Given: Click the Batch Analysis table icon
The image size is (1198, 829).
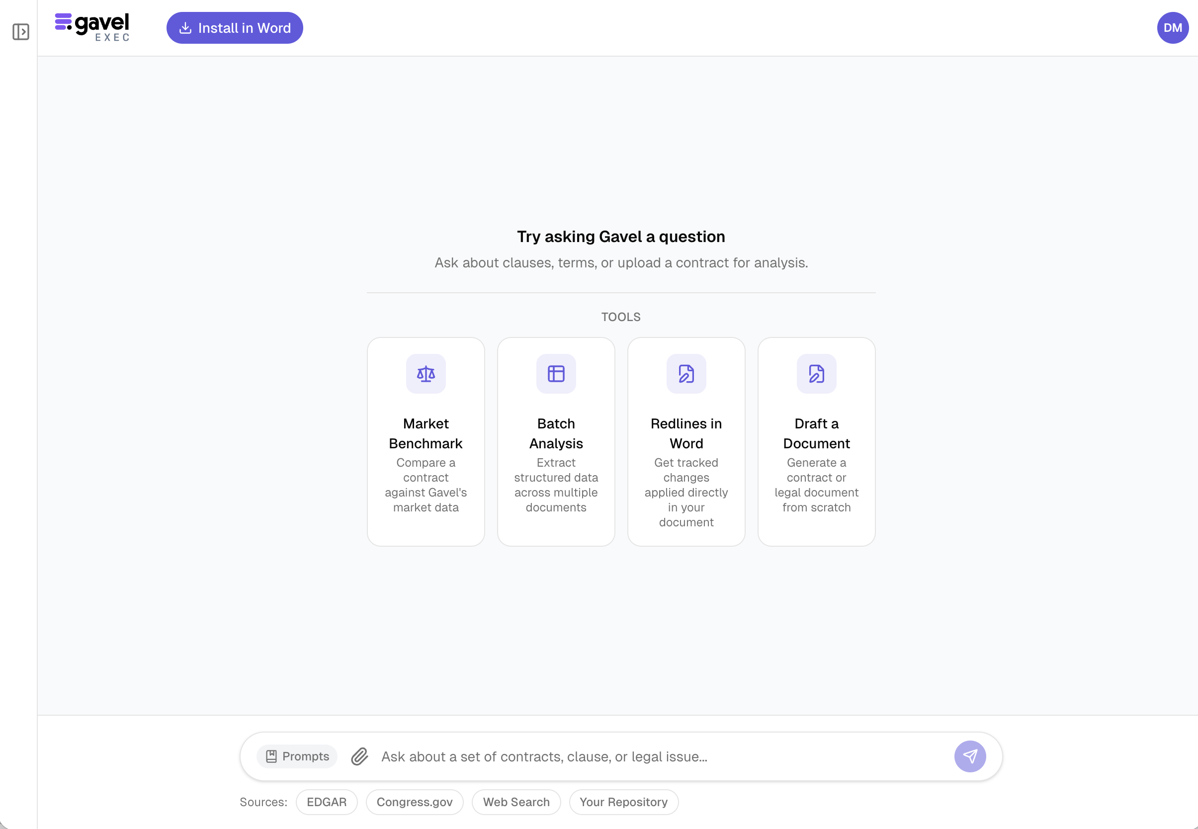Looking at the screenshot, I should [556, 373].
